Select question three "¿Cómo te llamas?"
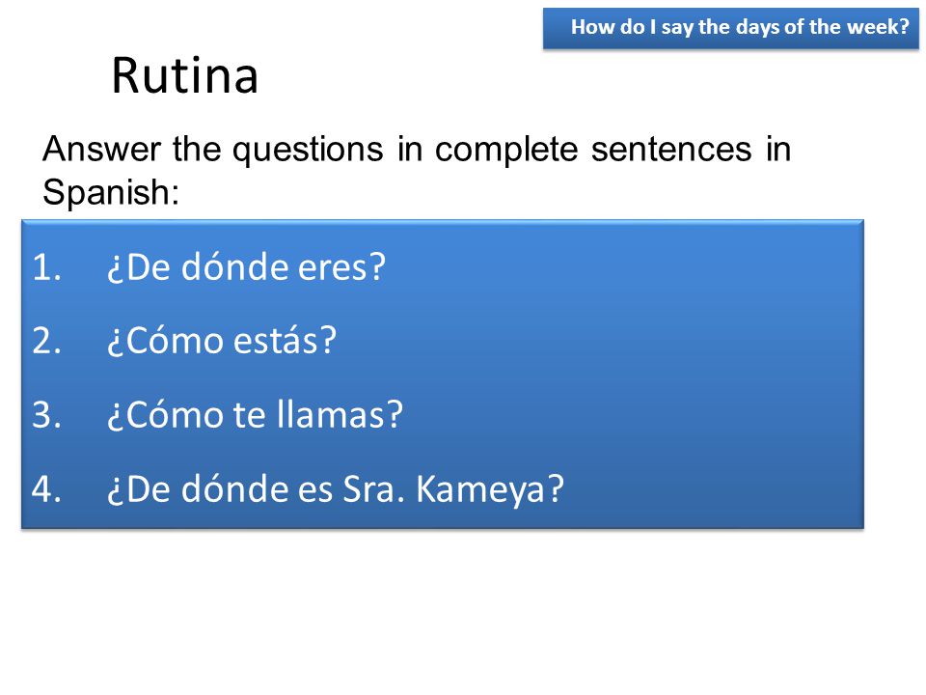Viewport: 926px width, 695px height. (x=255, y=415)
